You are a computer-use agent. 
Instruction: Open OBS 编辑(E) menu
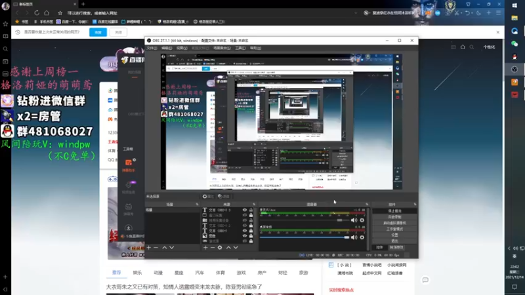[167, 48]
